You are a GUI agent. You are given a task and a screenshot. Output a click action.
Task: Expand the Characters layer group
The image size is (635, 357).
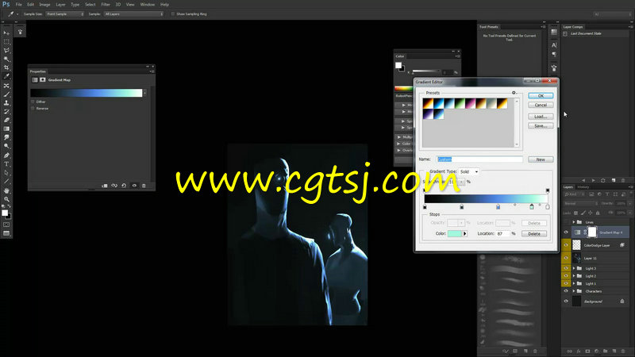[x=574, y=291]
